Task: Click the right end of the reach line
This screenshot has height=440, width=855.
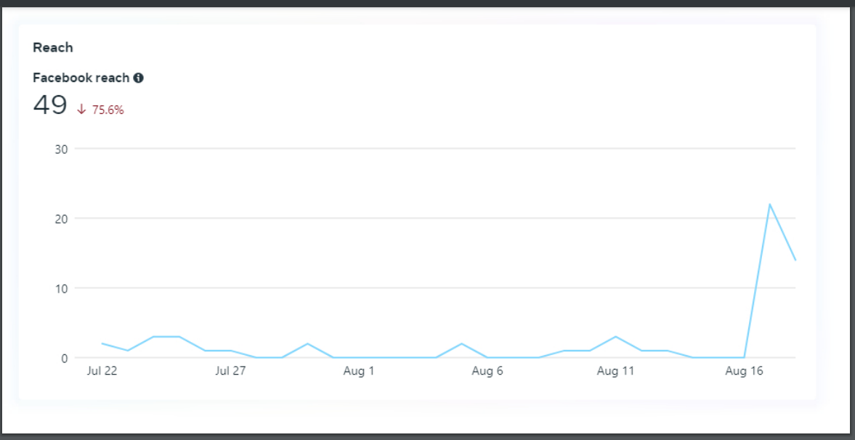Action: [795, 260]
